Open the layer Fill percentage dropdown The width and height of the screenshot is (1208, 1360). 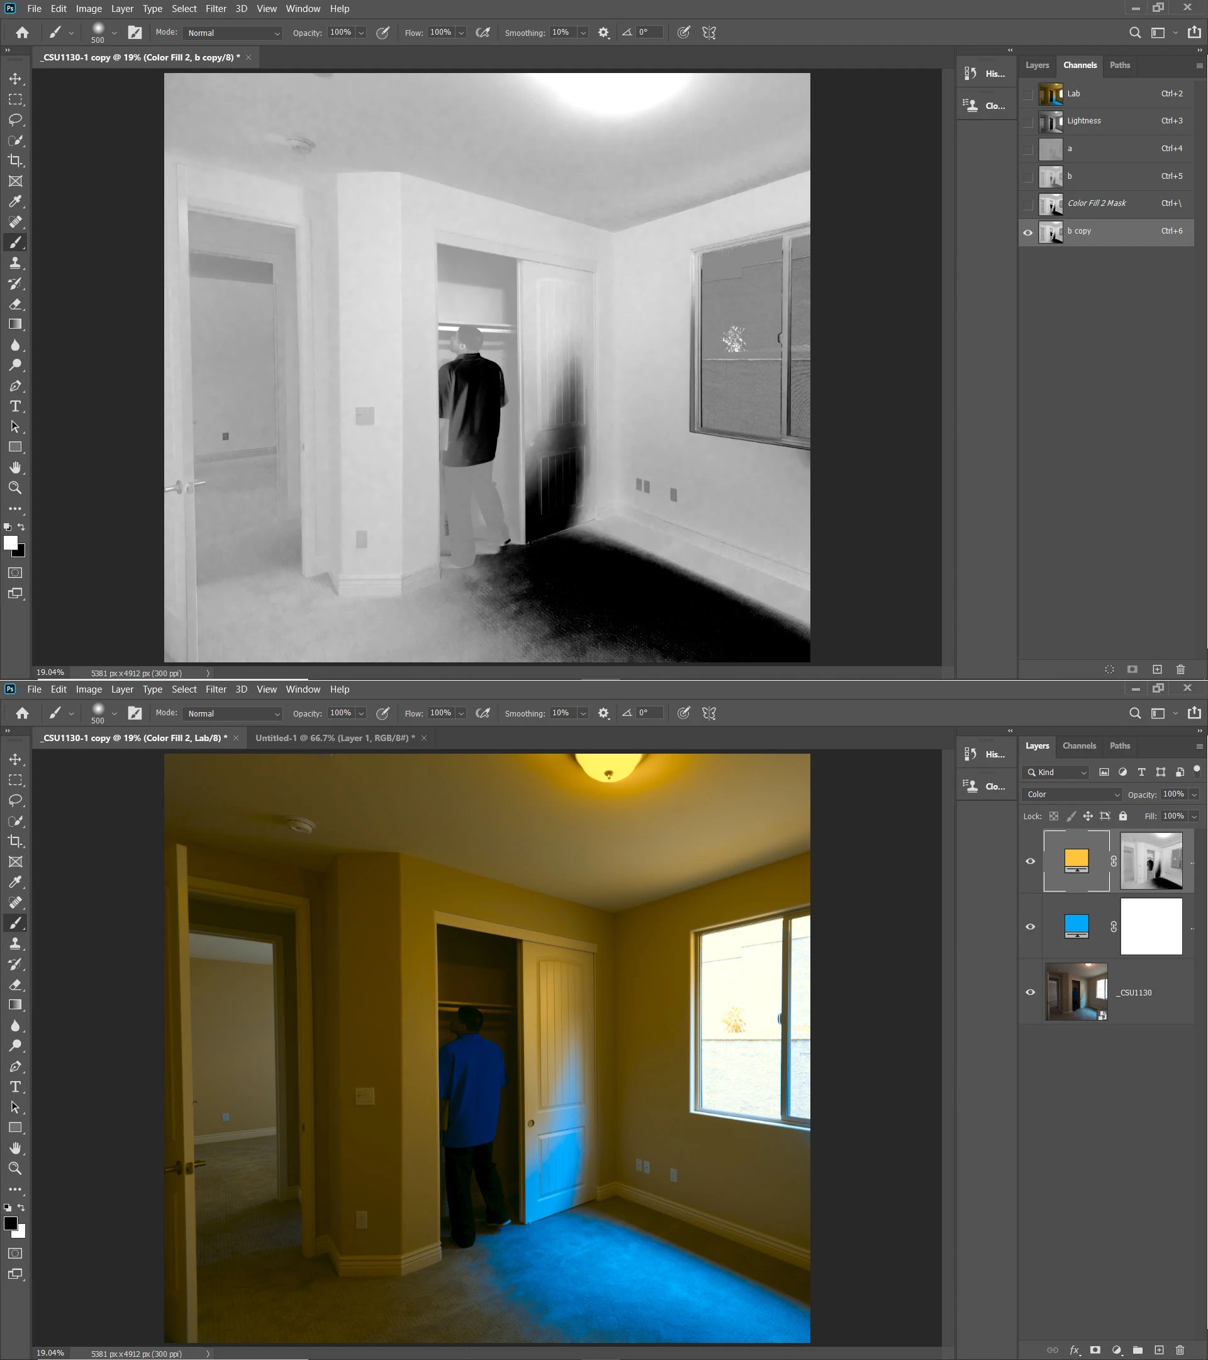pyautogui.click(x=1194, y=816)
